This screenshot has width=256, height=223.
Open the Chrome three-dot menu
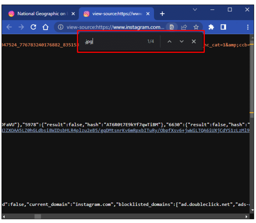click(x=248, y=27)
